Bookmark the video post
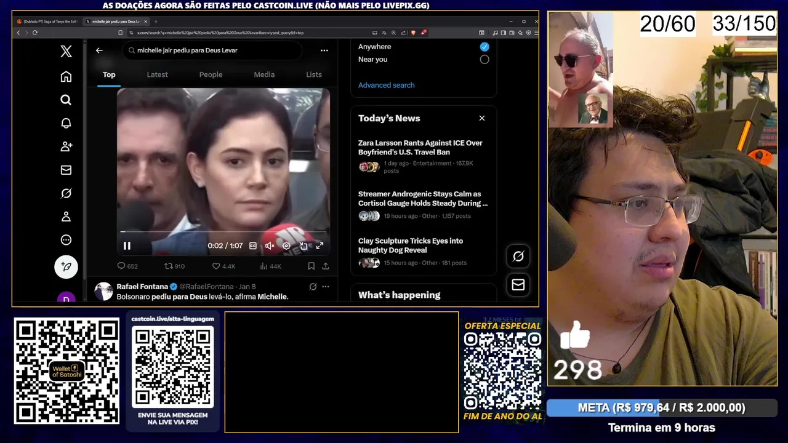This screenshot has width=788, height=443. (312, 266)
